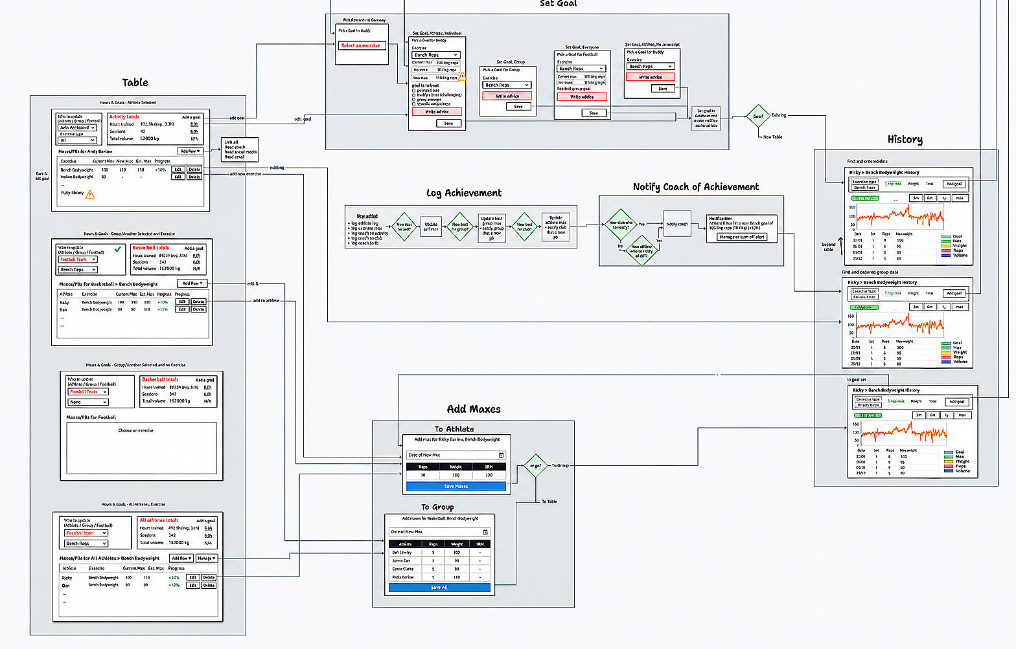Click the warning triangle beside Fully library
Image resolution: width=1016 pixels, height=649 pixels.
click(90, 194)
